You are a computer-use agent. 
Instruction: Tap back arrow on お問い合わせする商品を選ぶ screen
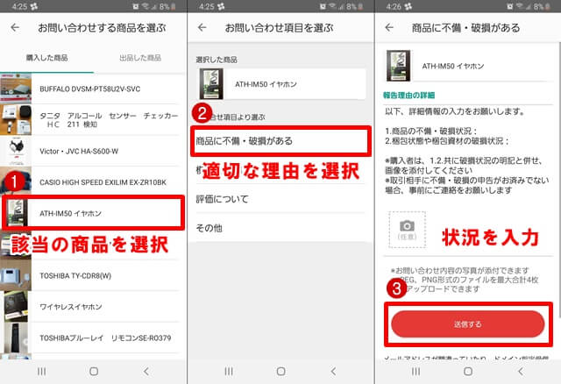(15, 27)
